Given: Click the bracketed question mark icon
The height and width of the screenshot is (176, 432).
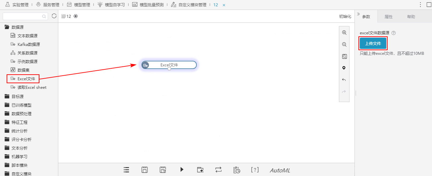Looking at the screenshot, I should [x=255, y=170].
